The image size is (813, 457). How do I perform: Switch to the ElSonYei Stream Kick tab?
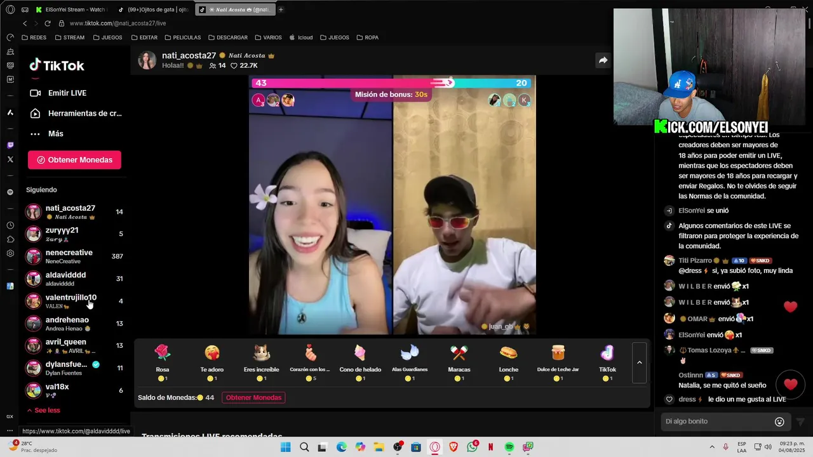[72, 10]
